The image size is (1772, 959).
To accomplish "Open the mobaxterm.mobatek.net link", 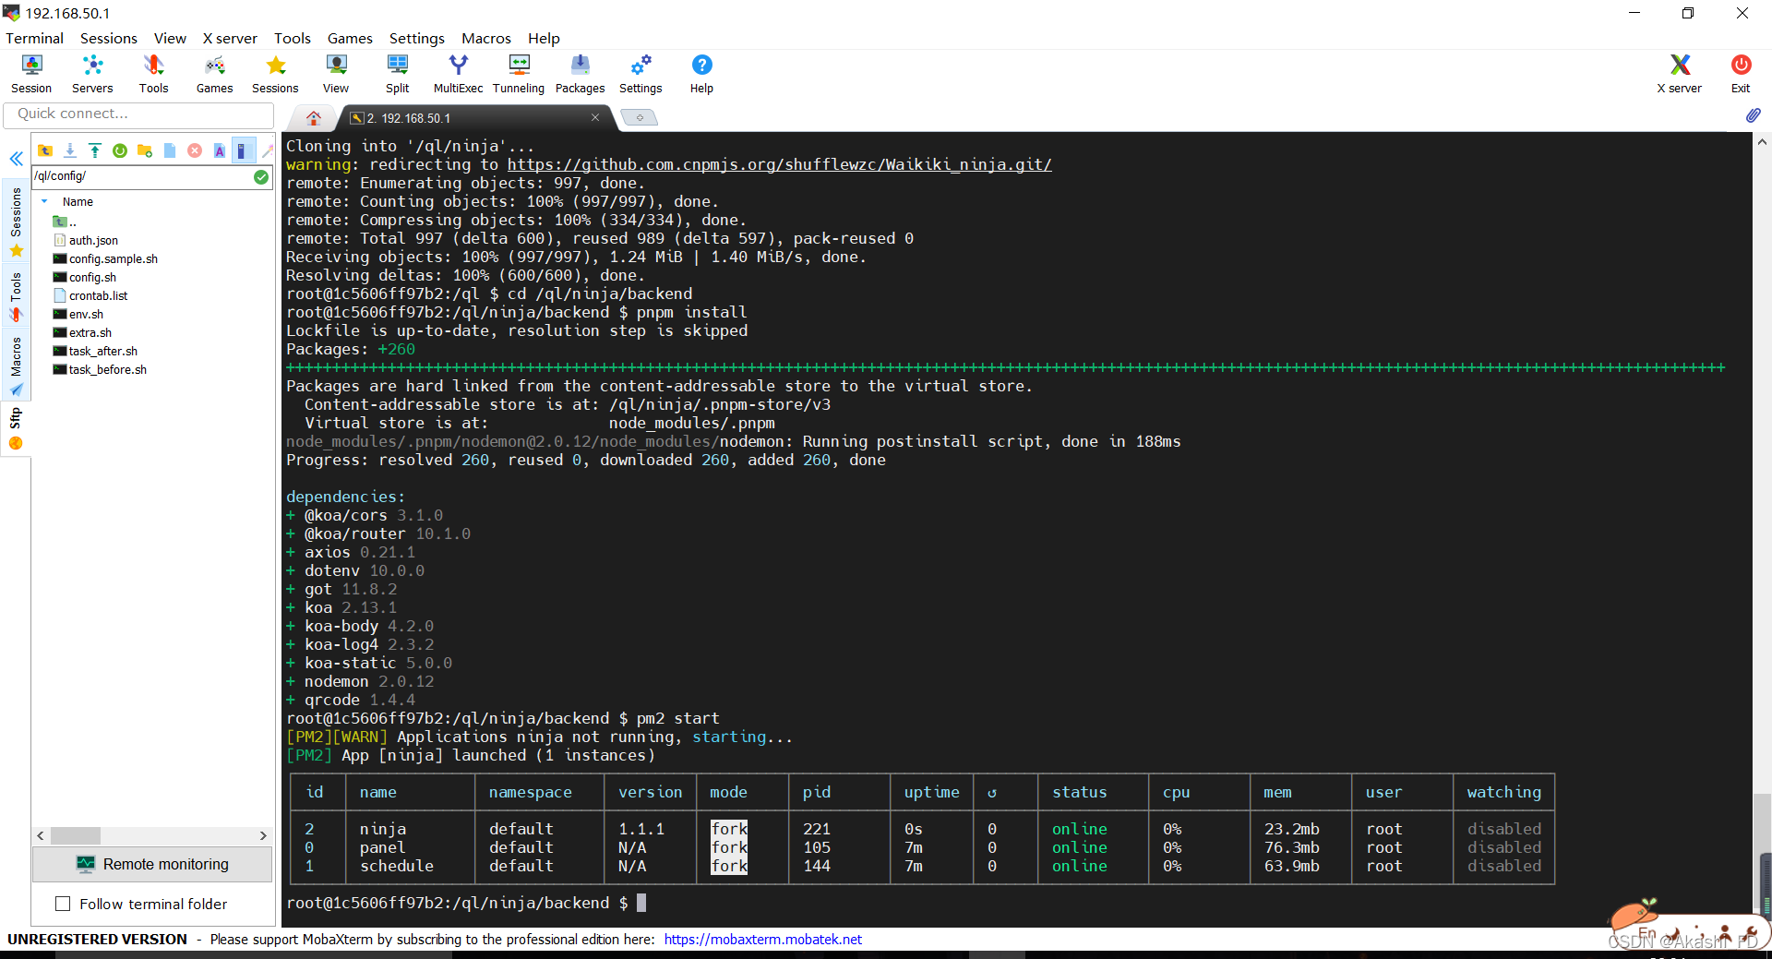I will click(762, 939).
